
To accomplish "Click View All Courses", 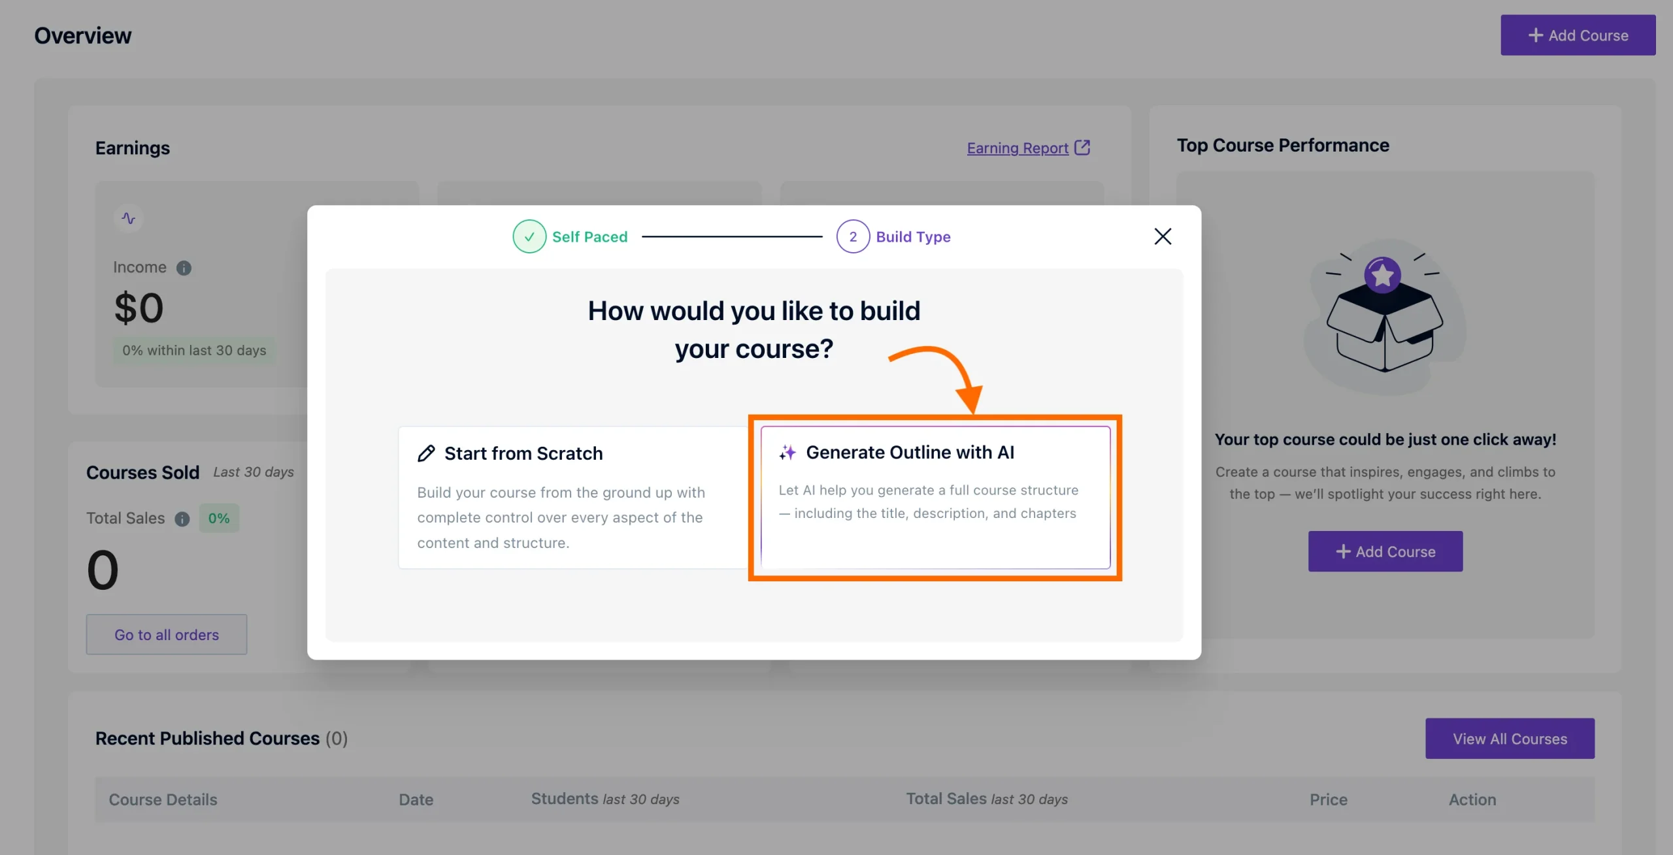I will pos(1510,738).
